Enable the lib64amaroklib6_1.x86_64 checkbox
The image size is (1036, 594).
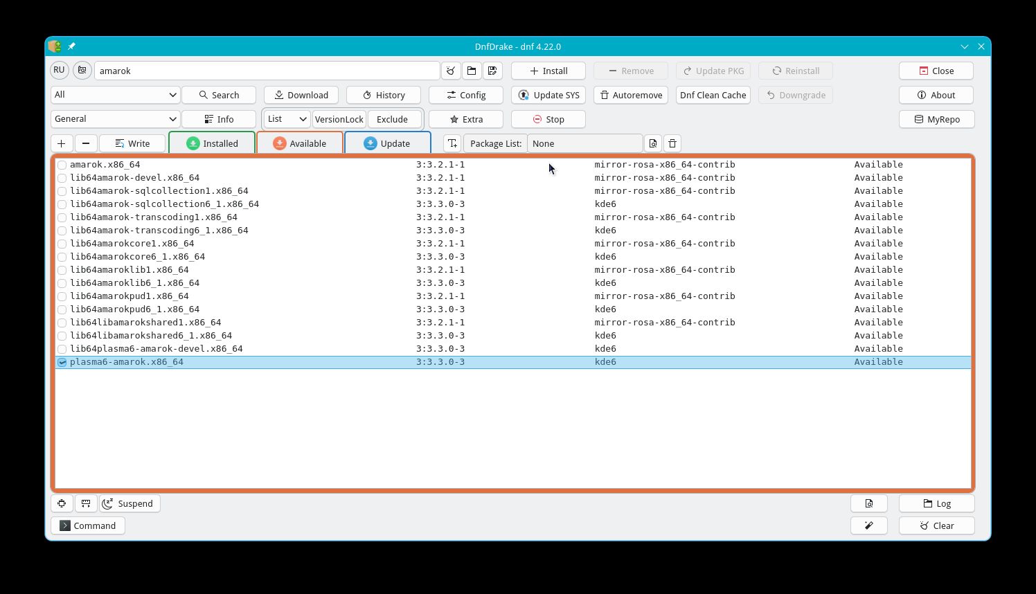tap(62, 283)
